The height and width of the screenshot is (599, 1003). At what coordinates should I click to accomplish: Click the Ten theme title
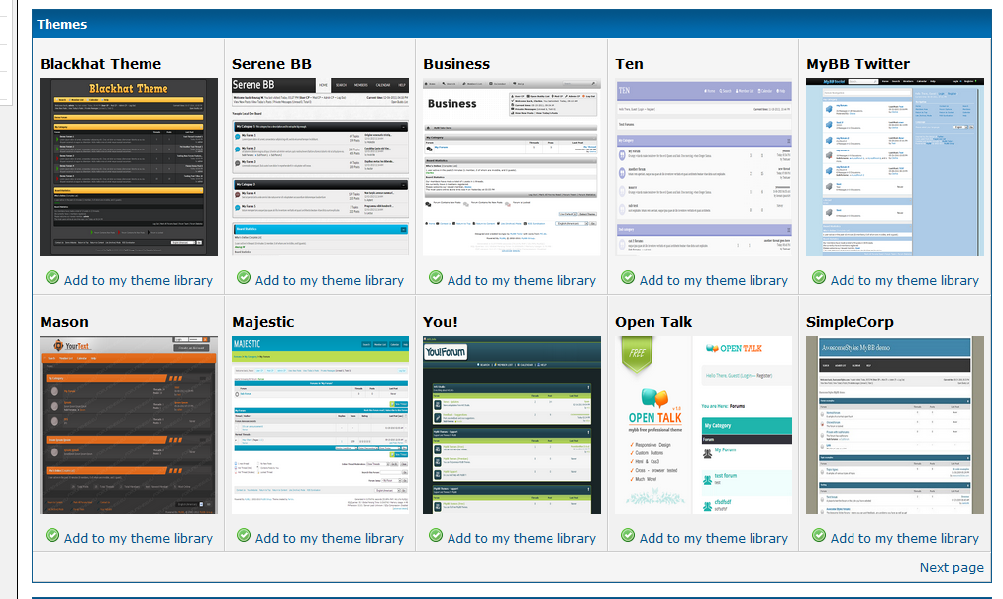click(x=629, y=64)
